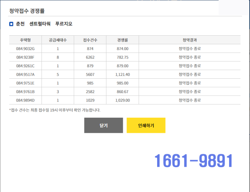Click the 879 applications count cell

click(90, 66)
